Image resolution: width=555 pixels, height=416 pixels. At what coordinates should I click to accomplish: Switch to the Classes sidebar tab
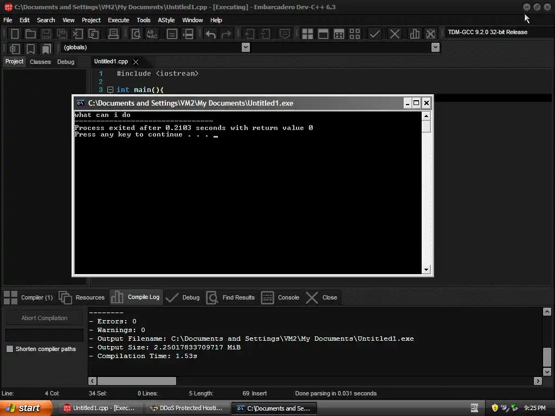(40, 62)
